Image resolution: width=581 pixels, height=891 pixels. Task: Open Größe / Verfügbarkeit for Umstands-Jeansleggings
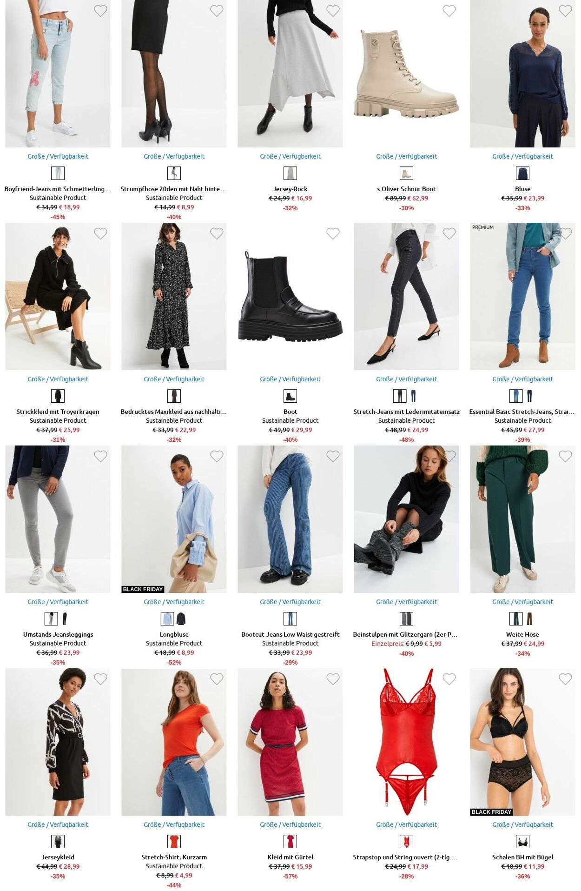point(58,602)
